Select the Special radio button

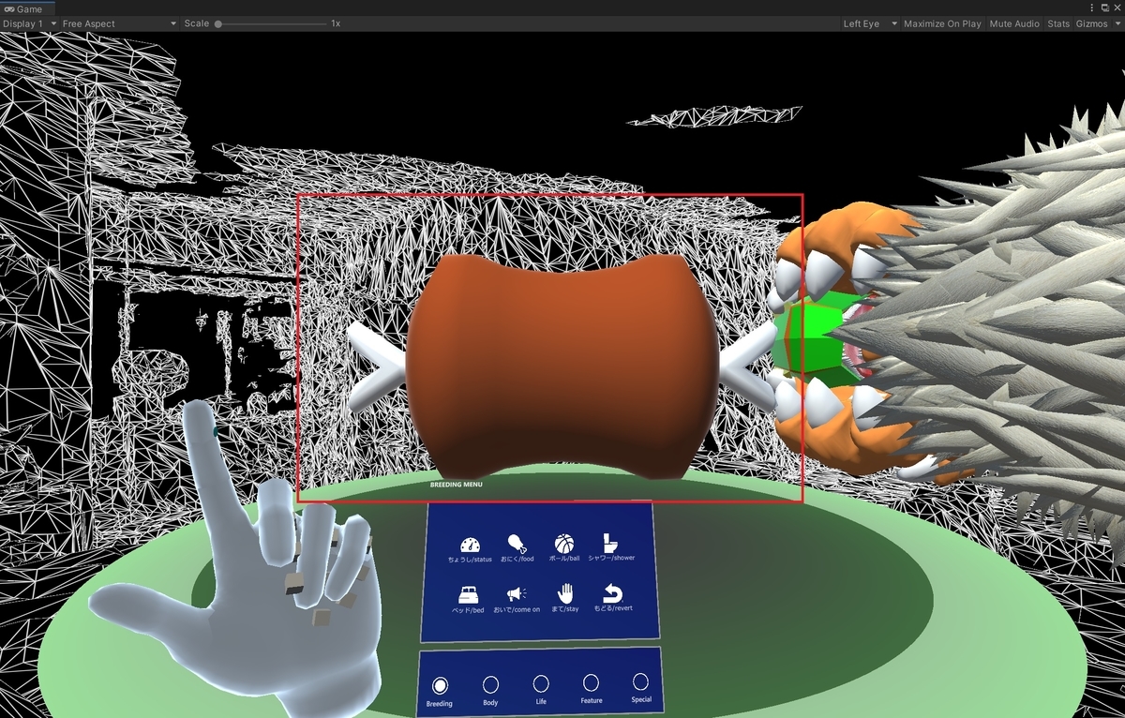[x=641, y=681]
